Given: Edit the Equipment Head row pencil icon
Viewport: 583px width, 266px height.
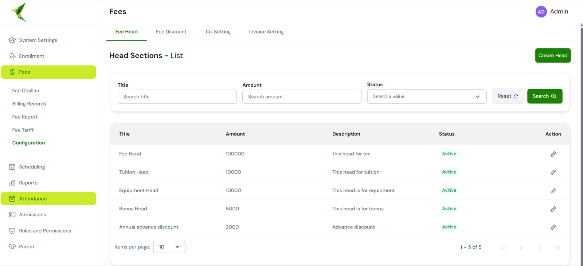Looking at the screenshot, I should (553, 191).
